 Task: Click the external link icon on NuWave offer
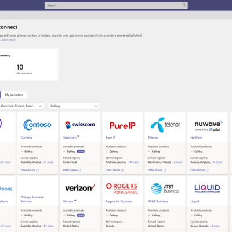coord(207,170)
